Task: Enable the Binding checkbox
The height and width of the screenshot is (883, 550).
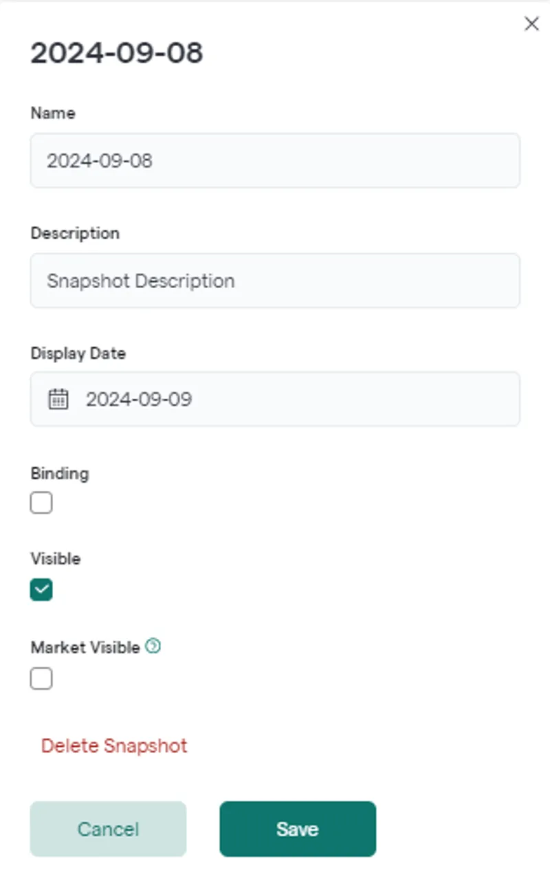Action: (x=41, y=503)
